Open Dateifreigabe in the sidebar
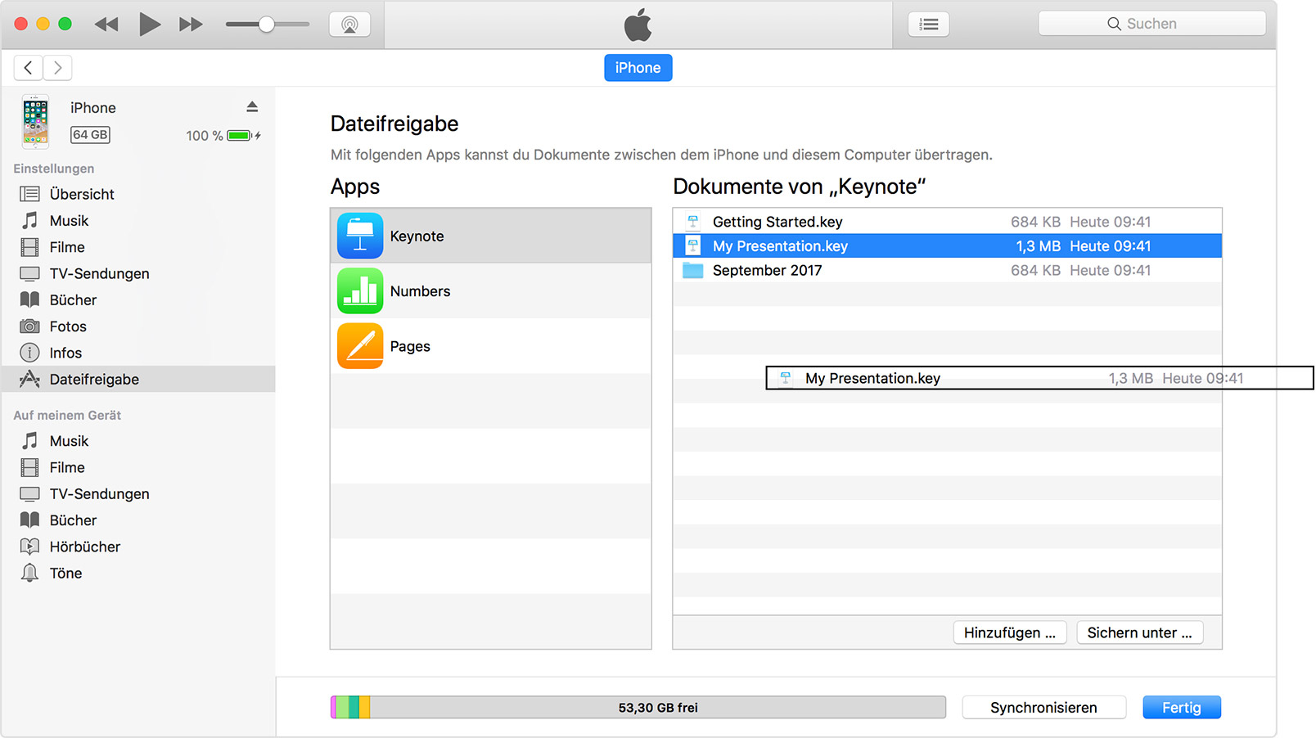This screenshot has width=1316, height=738. click(92, 379)
